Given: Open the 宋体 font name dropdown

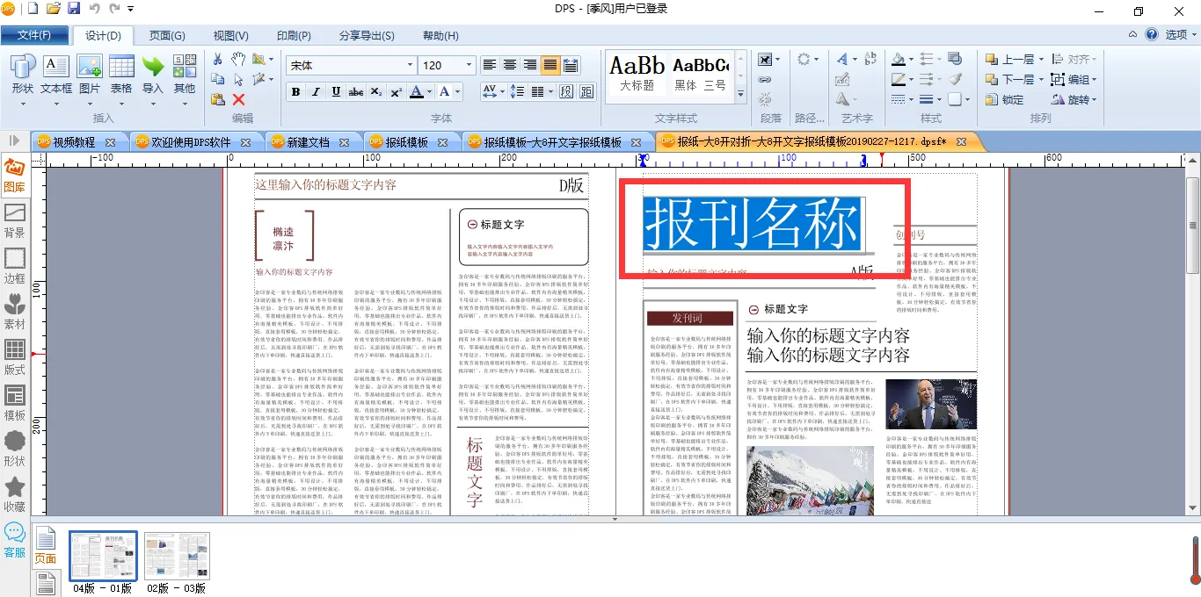Looking at the screenshot, I should pos(410,65).
